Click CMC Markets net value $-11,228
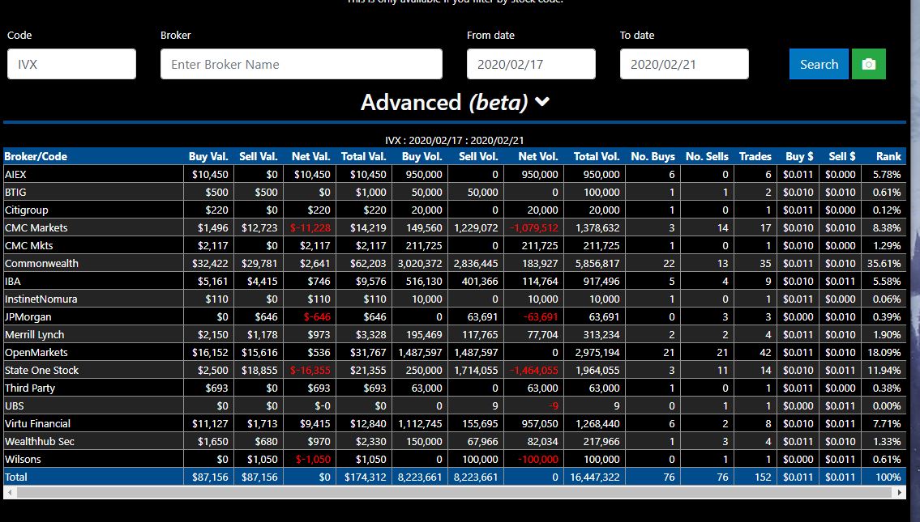920x522 pixels. coord(310,228)
